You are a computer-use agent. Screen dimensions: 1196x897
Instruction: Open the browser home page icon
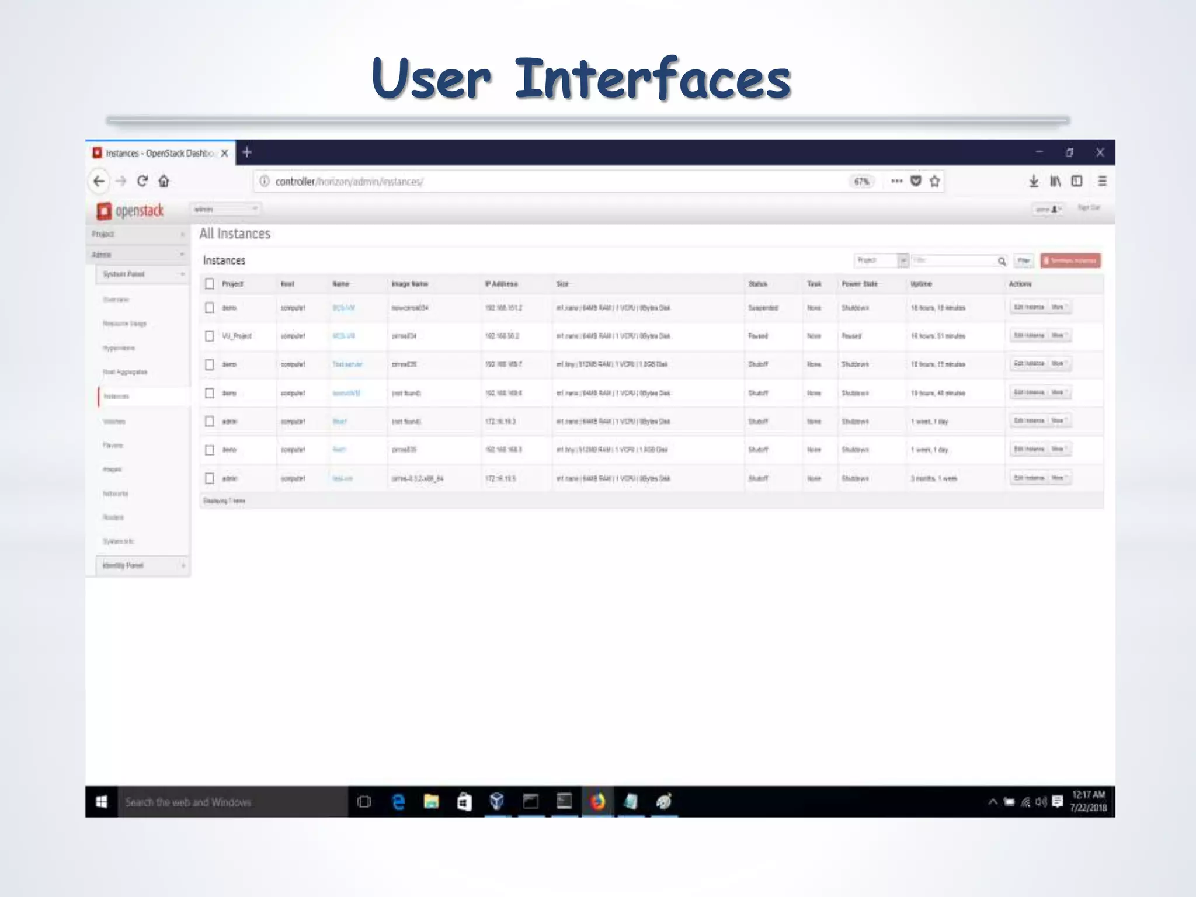click(164, 181)
